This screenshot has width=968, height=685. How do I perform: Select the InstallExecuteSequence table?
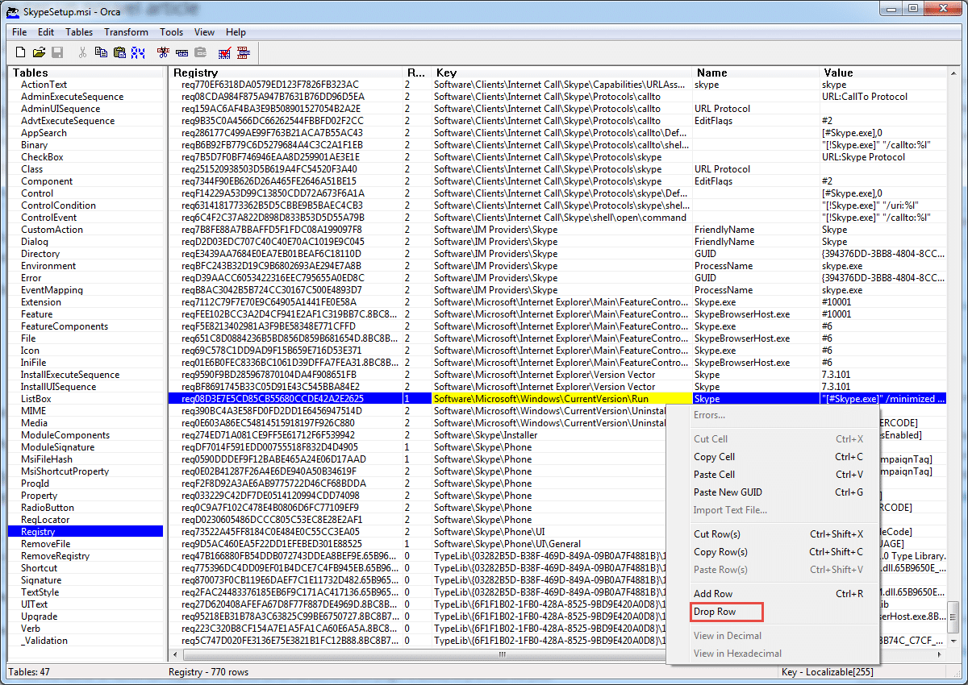coord(70,375)
